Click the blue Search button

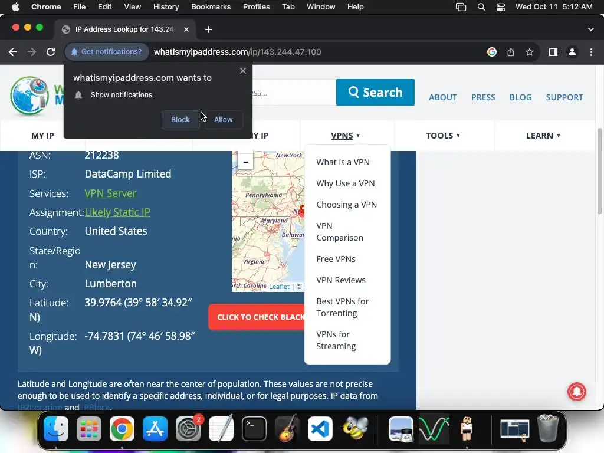pyautogui.click(x=375, y=93)
